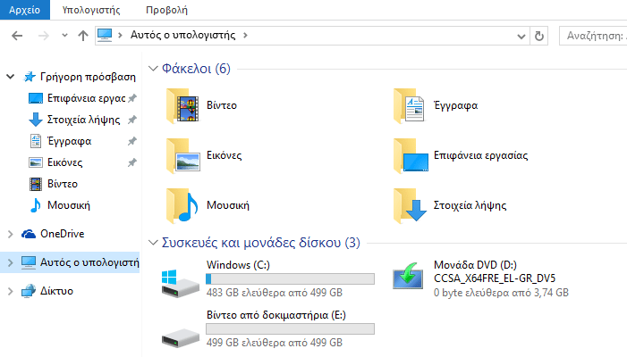
Task: Select the Windows (C:) drive icon
Action: [181, 283]
